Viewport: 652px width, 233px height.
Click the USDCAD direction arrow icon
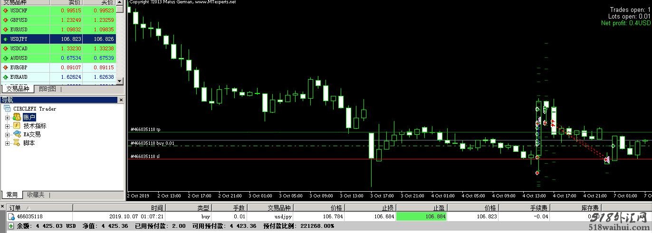(x=5, y=48)
